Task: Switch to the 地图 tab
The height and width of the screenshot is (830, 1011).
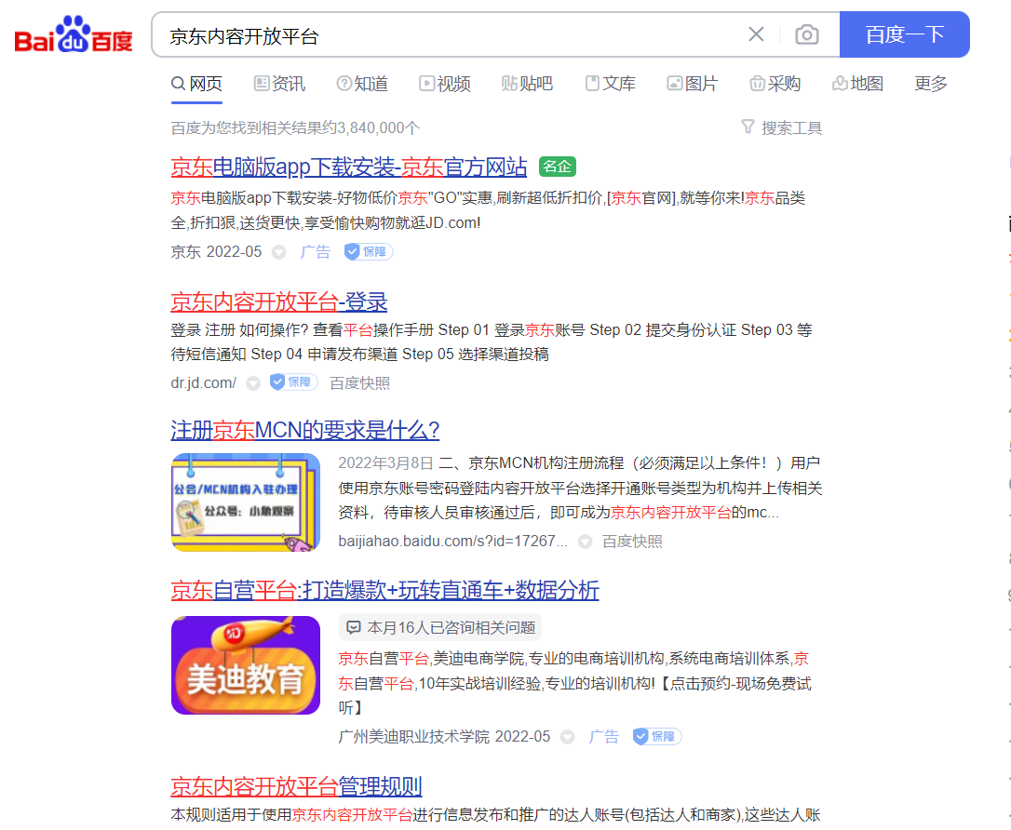Action: click(x=857, y=84)
